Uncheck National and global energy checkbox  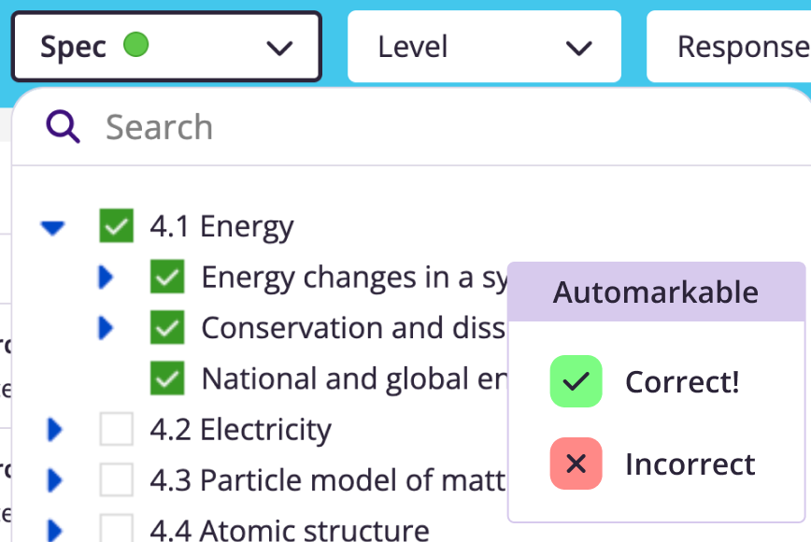[167, 378]
